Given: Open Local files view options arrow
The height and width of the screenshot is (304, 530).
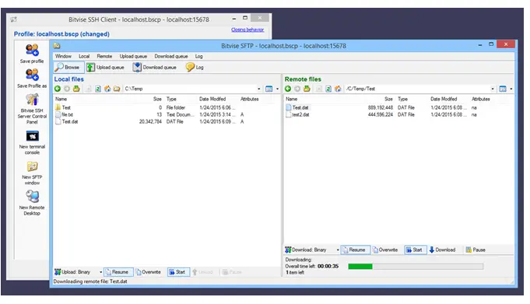Looking at the screenshot, I should (277, 89).
